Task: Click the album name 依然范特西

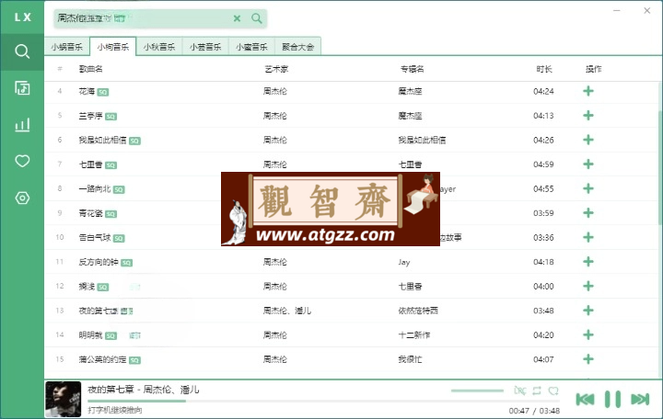Action: tap(418, 311)
